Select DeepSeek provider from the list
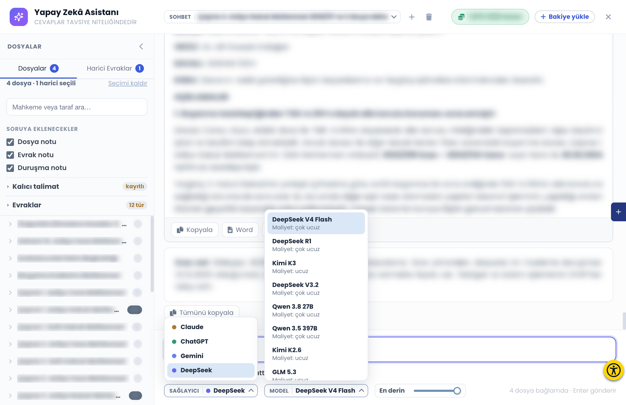This screenshot has height=405, width=626. pyautogui.click(x=211, y=370)
